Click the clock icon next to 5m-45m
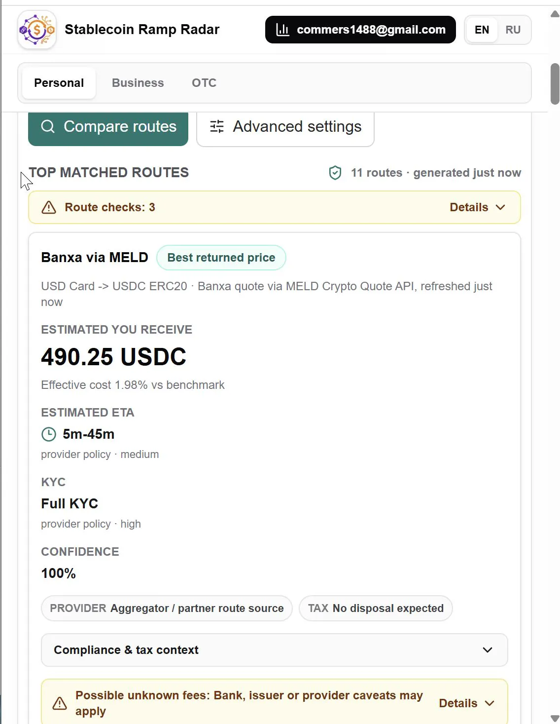The height and width of the screenshot is (724, 560). tap(48, 434)
